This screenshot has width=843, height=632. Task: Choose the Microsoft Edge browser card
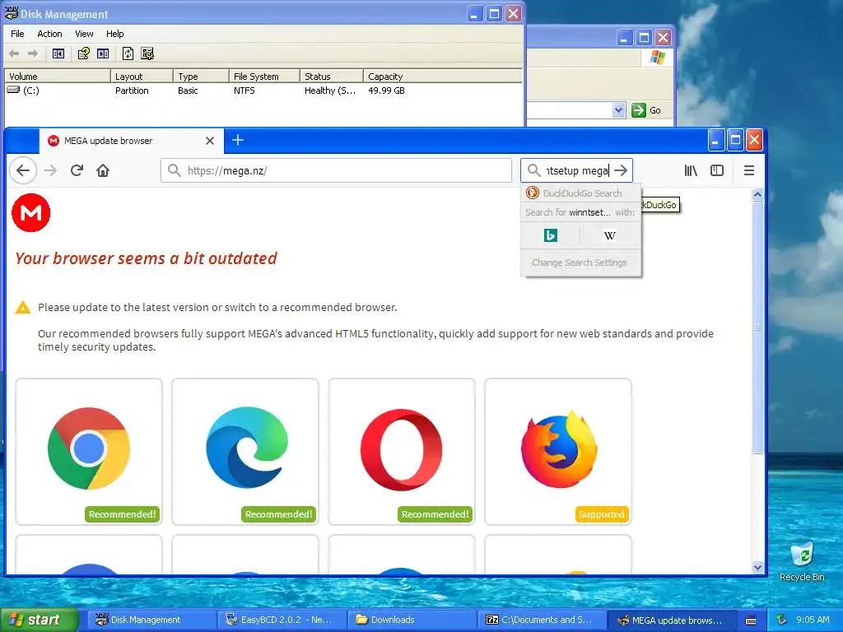tap(245, 452)
